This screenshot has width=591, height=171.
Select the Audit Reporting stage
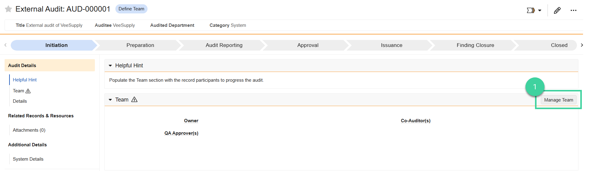coord(224,45)
